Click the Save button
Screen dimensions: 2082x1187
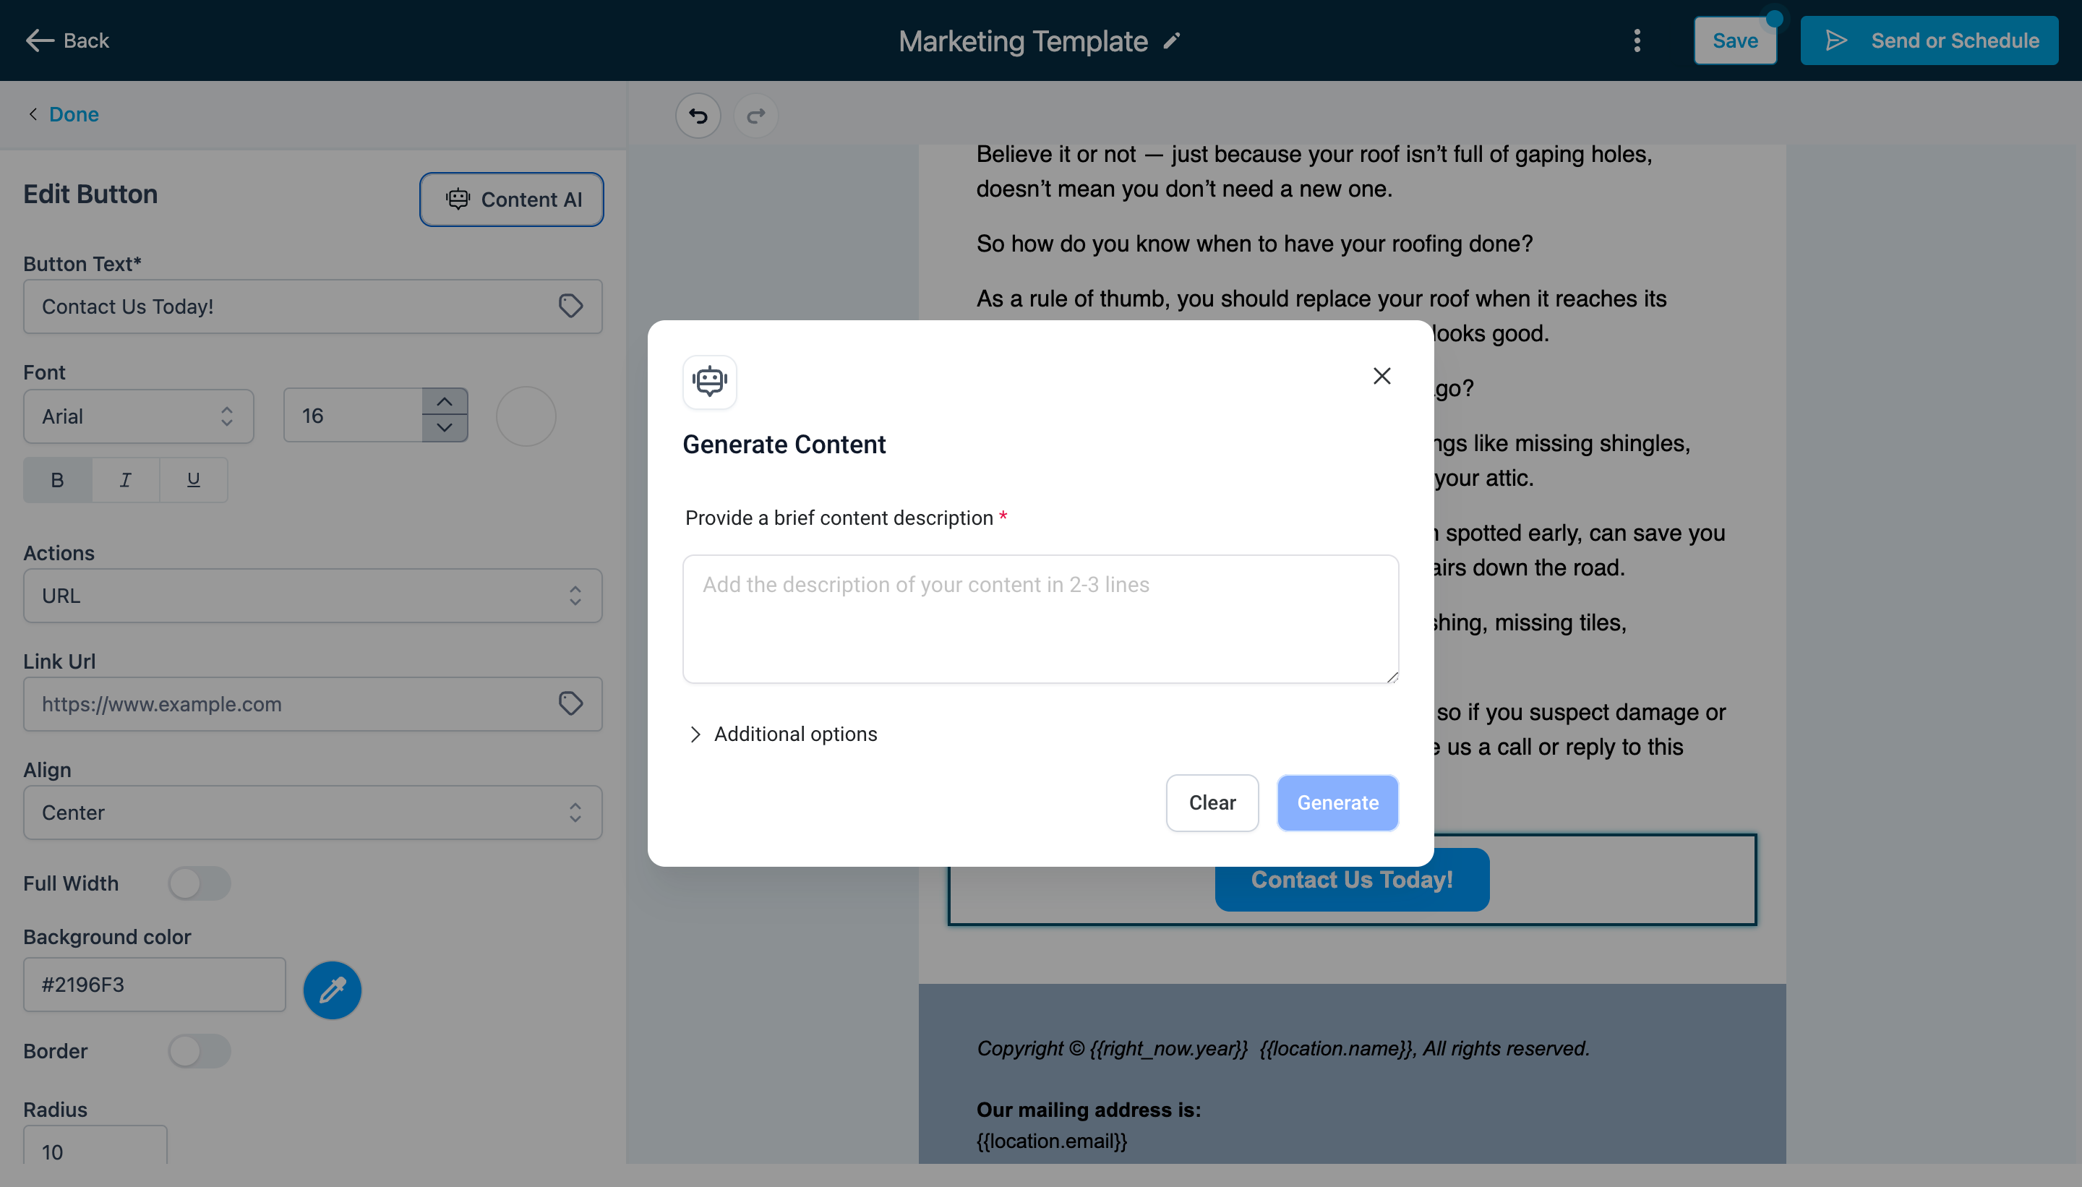coord(1735,40)
